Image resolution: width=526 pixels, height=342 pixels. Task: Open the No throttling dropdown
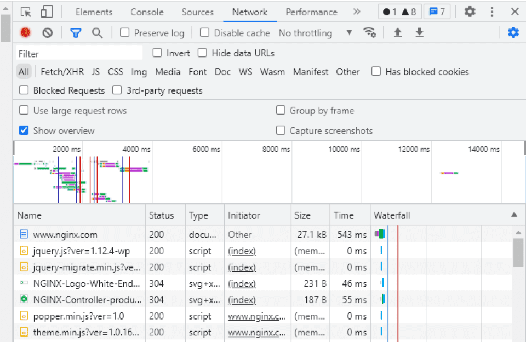(x=312, y=32)
